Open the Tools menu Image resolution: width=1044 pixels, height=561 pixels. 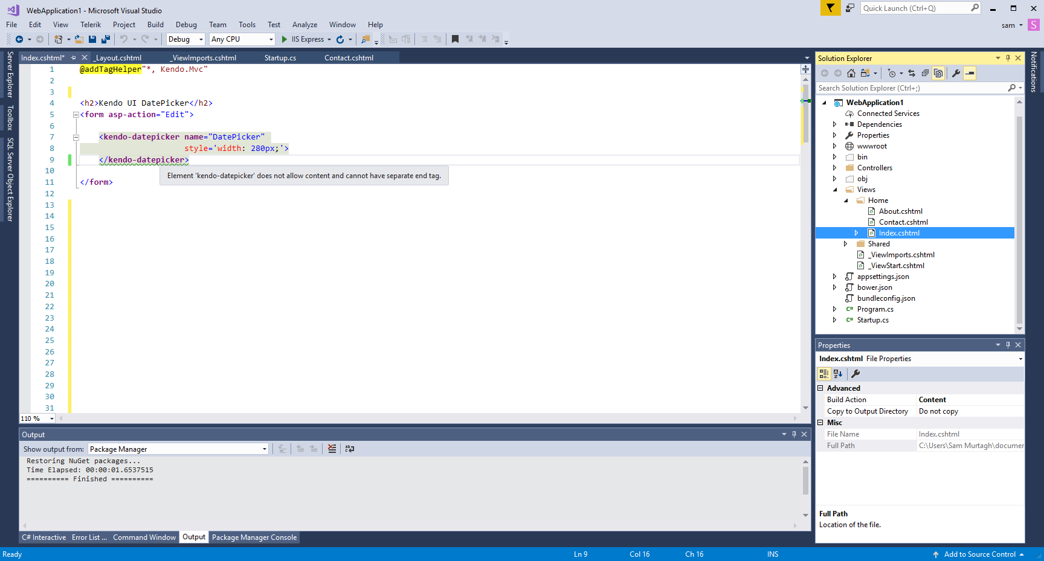(x=247, y=25)
